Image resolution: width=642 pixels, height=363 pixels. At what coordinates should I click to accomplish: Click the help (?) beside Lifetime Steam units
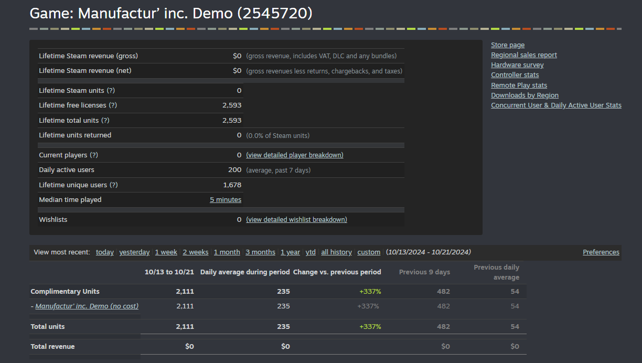[111, 91]
